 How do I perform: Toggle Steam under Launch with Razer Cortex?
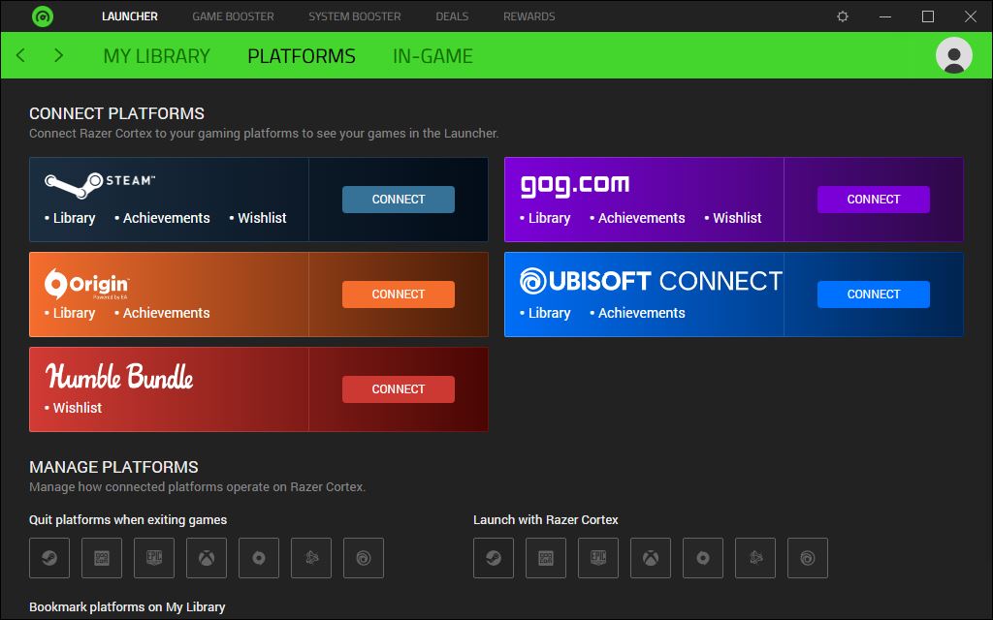(494, 558)
